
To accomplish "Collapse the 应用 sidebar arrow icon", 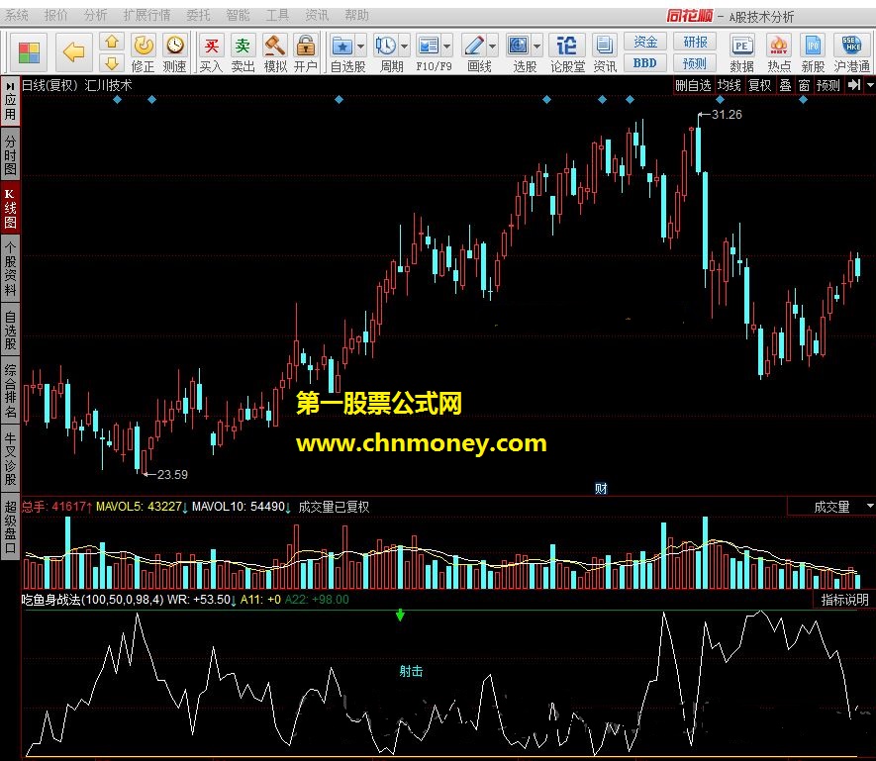I will coord(10,87).
